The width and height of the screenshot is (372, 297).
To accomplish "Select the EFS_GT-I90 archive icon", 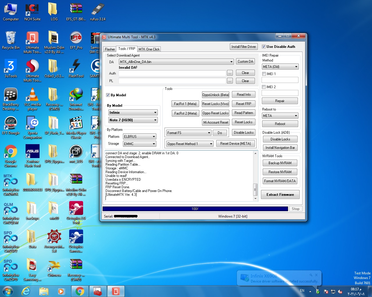I will click(76, 12).
